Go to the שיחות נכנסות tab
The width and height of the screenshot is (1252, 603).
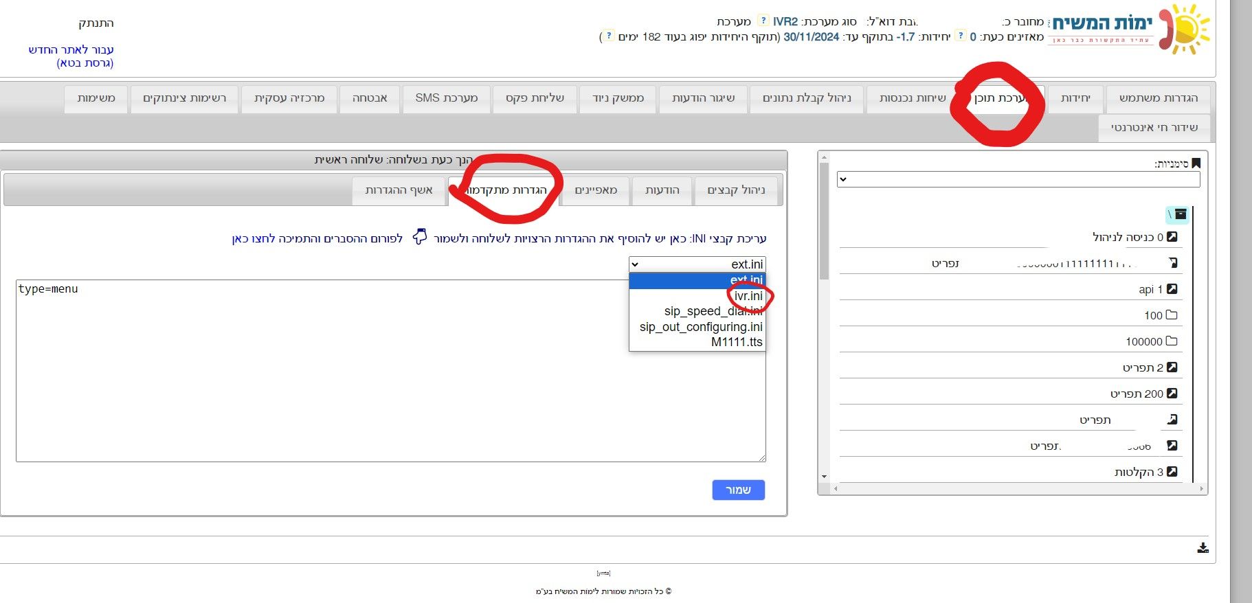tap(913, 99)
